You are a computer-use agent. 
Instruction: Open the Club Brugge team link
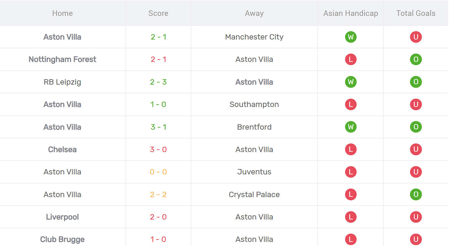coord(62,239)
